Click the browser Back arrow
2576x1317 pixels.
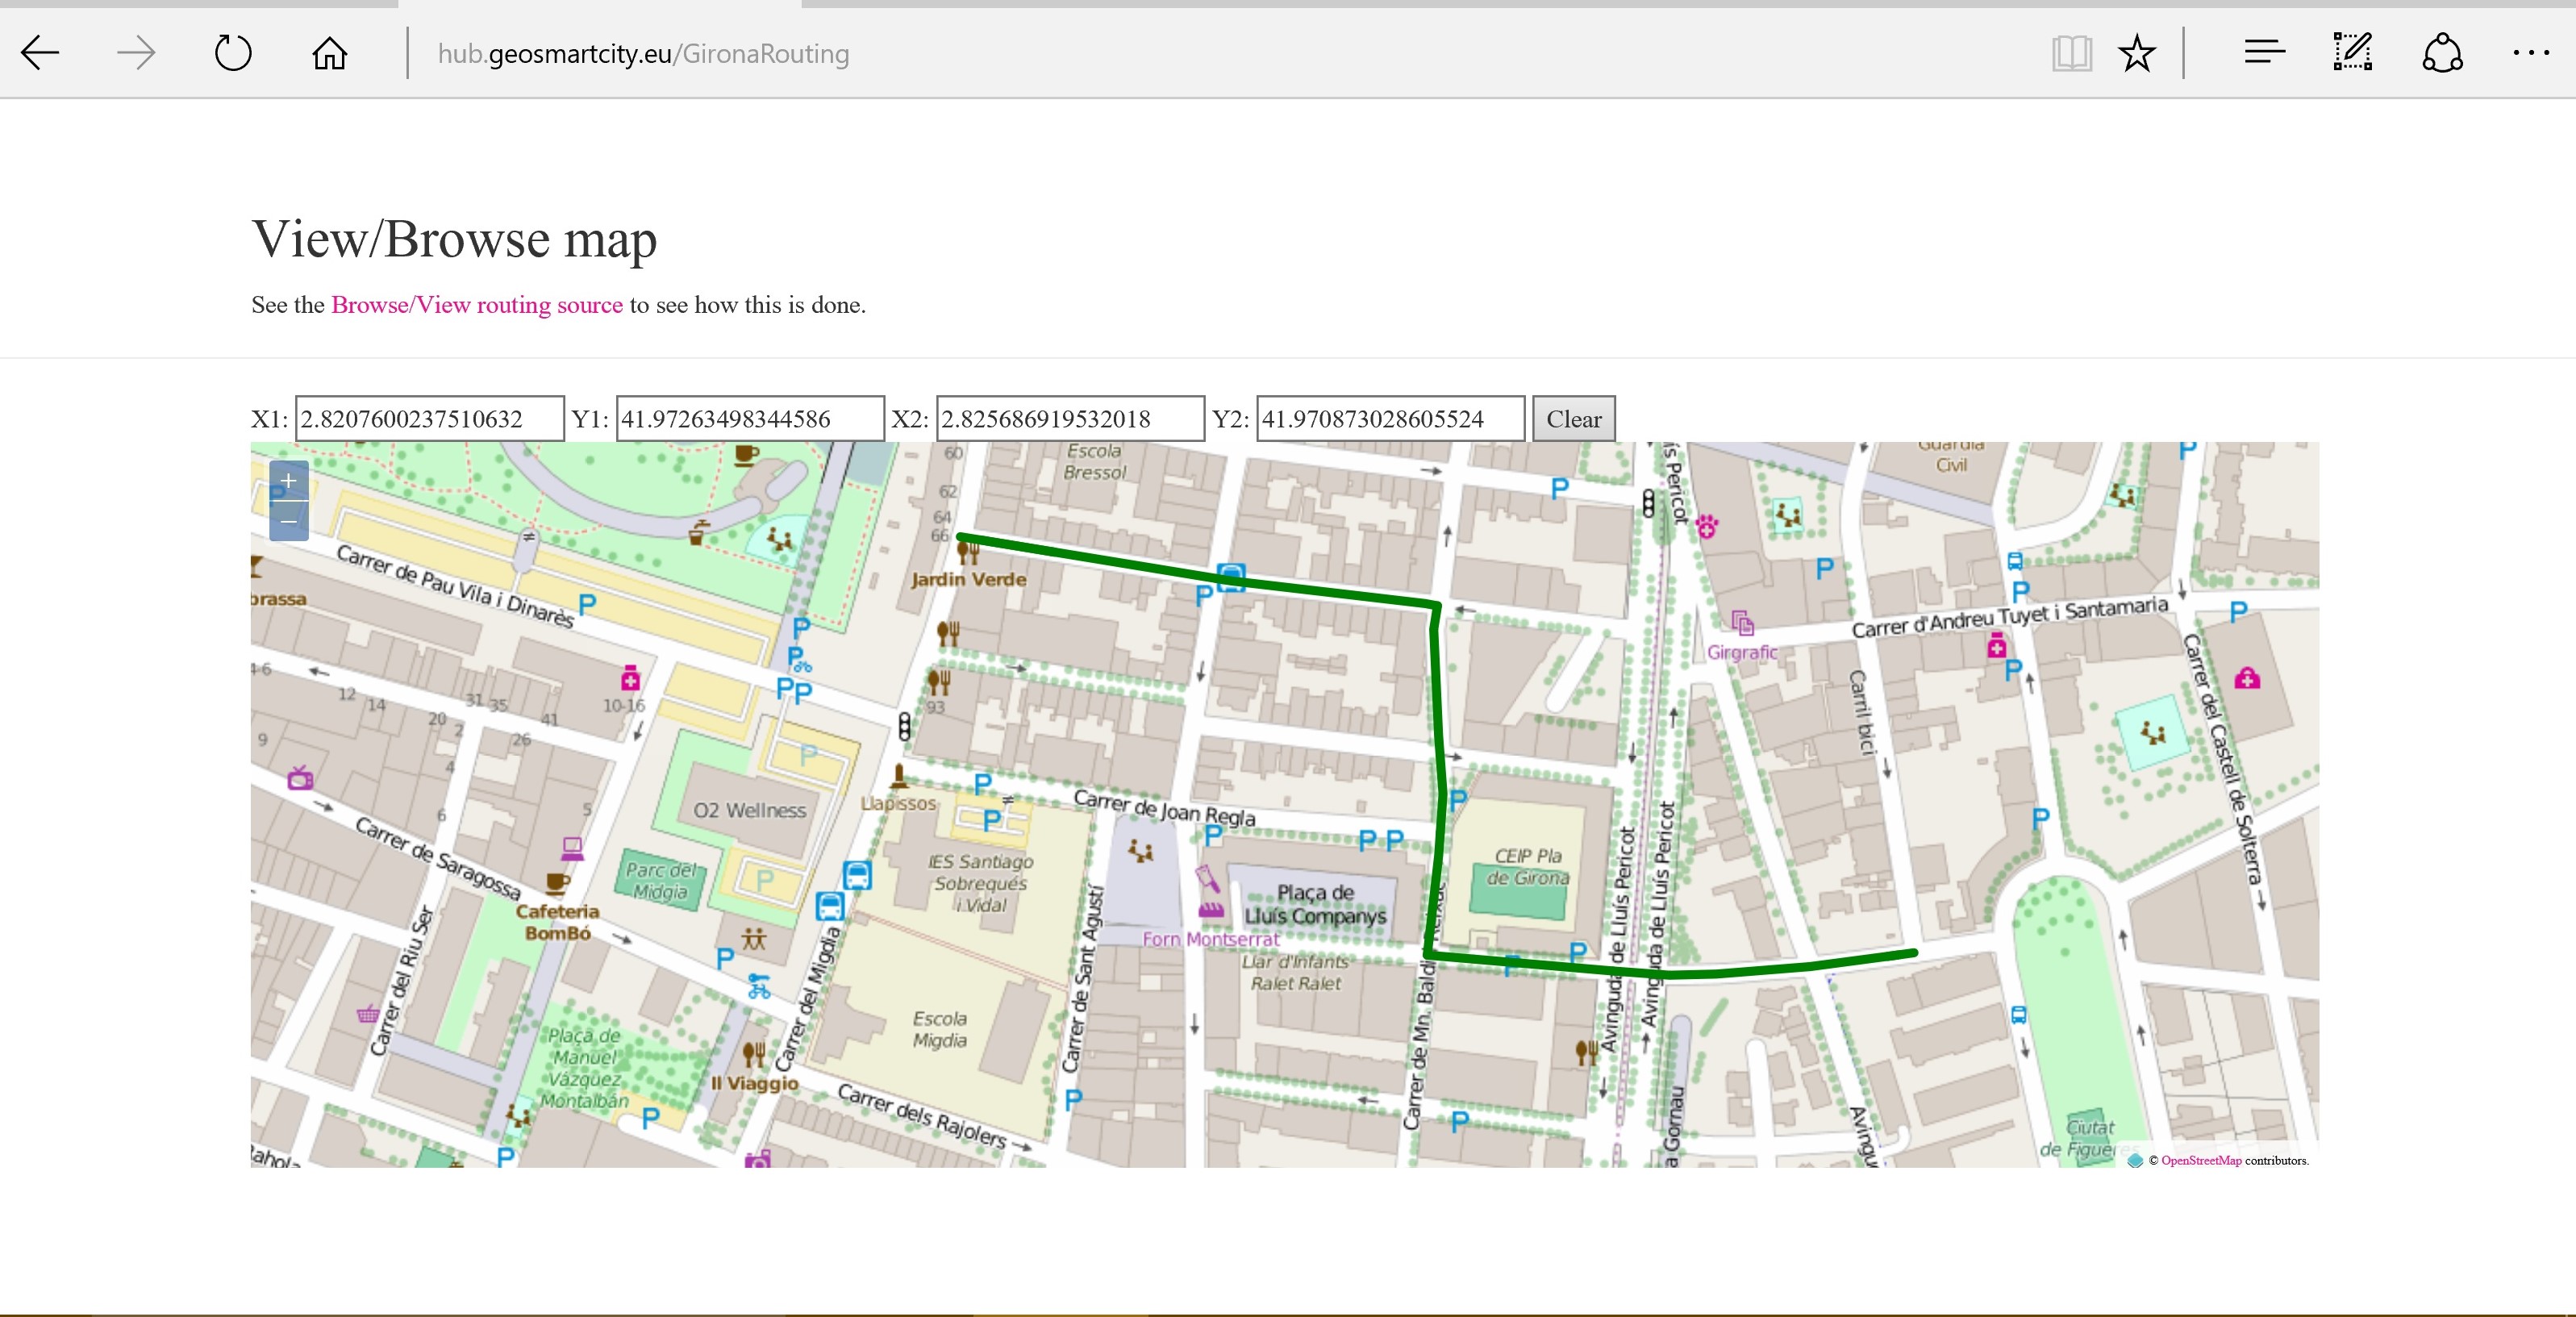click(x=40, y=53)
